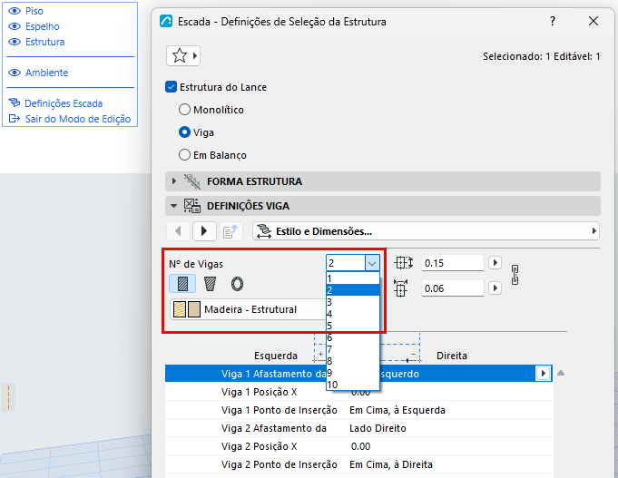Screen dimensions: 618x478
Task: Choose 6 in beam count list
Action: coord(353,337)
